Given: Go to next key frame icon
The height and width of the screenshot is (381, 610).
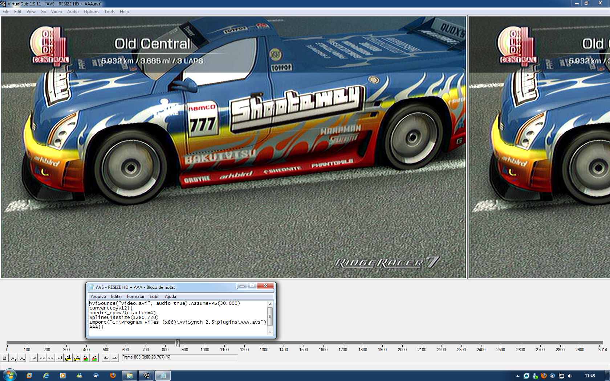Looking at the screenshot, I should [77, 358].
